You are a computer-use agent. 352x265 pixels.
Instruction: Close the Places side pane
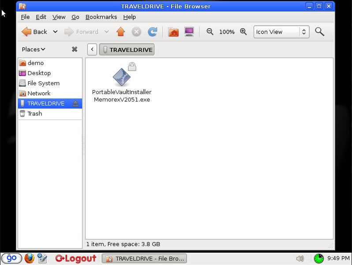[x=75, y=49]
